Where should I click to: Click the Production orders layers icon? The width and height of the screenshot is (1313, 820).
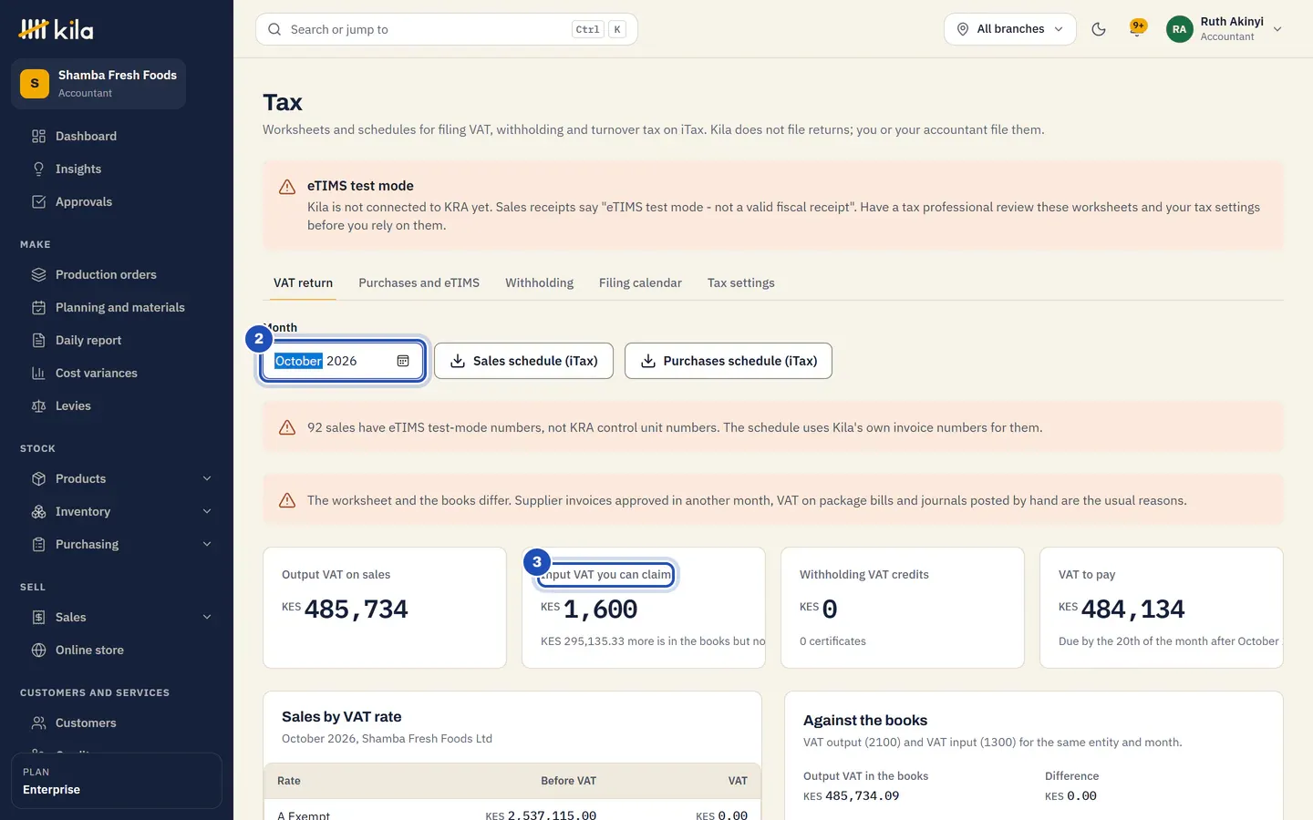click(38, 274)
